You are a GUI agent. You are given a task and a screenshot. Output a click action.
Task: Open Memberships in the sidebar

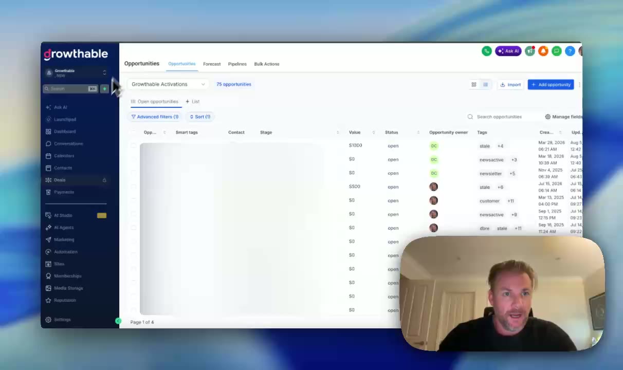coord(67,276)
